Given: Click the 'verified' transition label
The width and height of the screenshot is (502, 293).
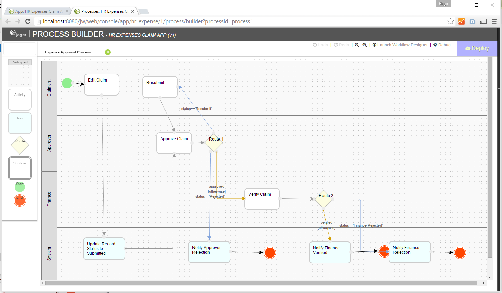Looking at the screenshot, I should (x=327, y=222).
